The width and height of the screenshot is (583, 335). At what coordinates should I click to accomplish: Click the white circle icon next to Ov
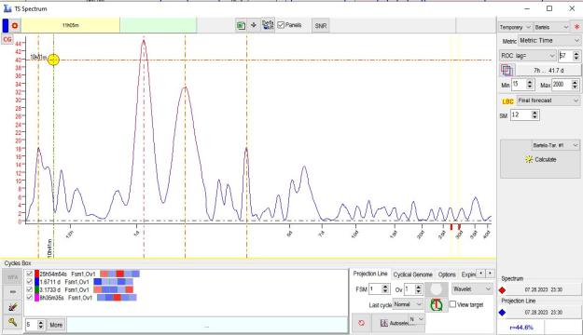[x=437, y=289]
